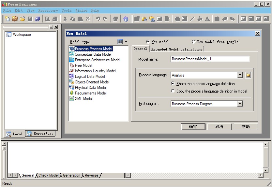Click the Workspace icon in browser tree
Image resolution: width=272 pixels, height=187 pixels.
pos(9,35)
